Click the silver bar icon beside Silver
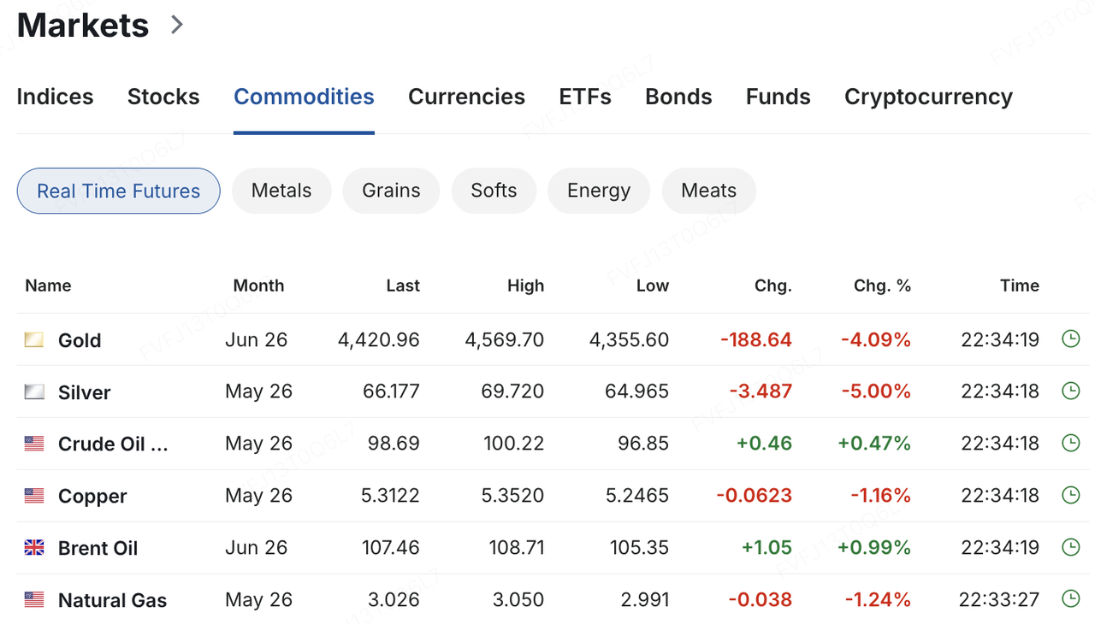Viewport: 1095px width, 624px height. click(x=34, y=392)
